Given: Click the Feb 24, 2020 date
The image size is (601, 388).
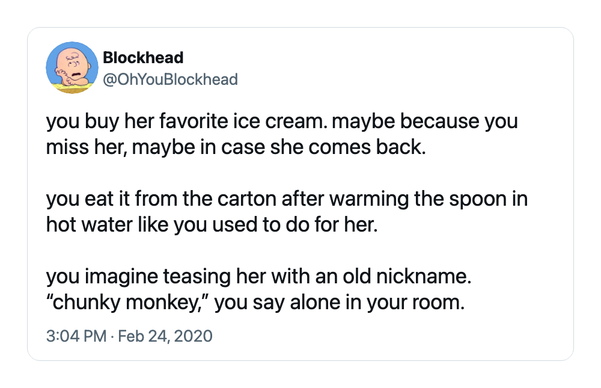Looking at the screenshot, I should click(165, 336).
